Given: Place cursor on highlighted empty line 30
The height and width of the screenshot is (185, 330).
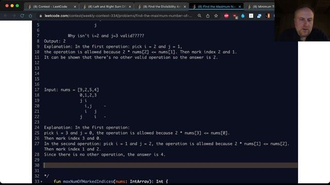Looking at the screenshot, I should 171,165.
